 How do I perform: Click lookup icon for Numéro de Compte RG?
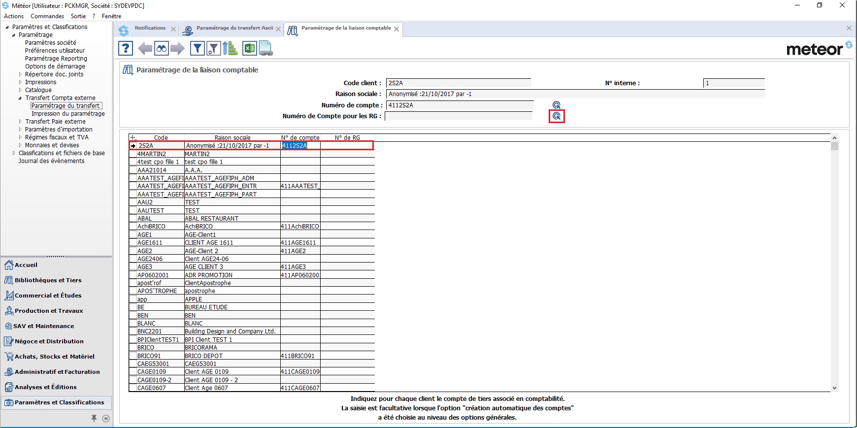pos(557,116)
